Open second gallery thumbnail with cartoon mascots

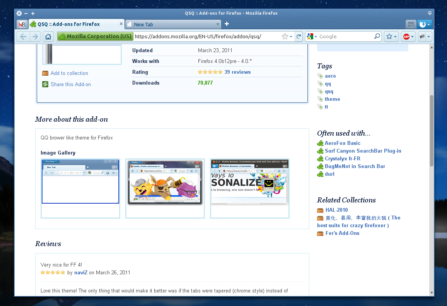click(x=165, y=188)
